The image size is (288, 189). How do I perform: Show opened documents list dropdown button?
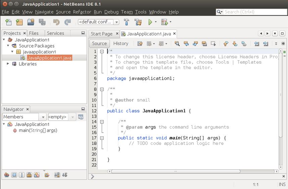pos(275,34)
